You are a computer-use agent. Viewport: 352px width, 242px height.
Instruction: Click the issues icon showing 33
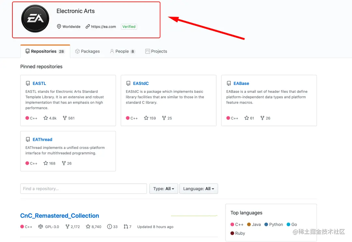pyautogui.click(x=109, y=226)
